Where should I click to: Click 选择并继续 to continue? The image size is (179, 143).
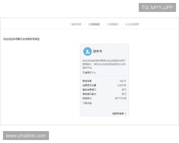[118, 114]
